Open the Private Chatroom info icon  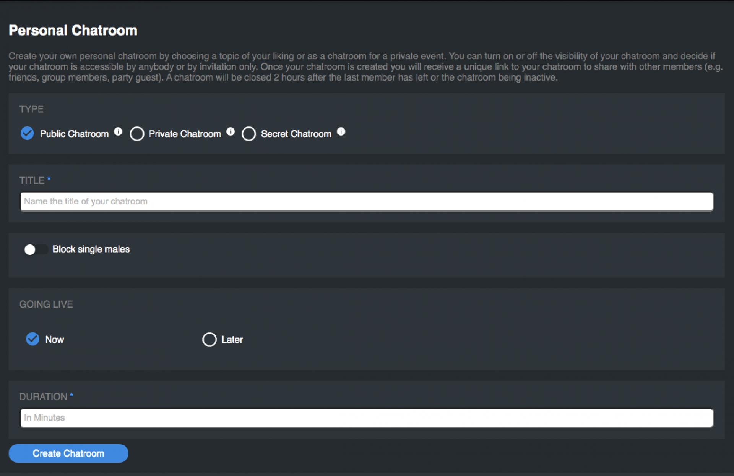pyautogui.click(x=231, y=132)
